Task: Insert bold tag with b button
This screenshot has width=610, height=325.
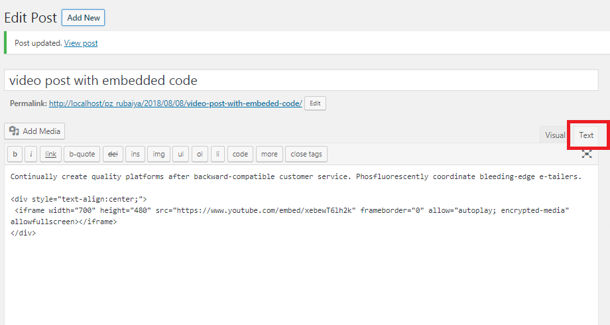Action: coord(15,154)
